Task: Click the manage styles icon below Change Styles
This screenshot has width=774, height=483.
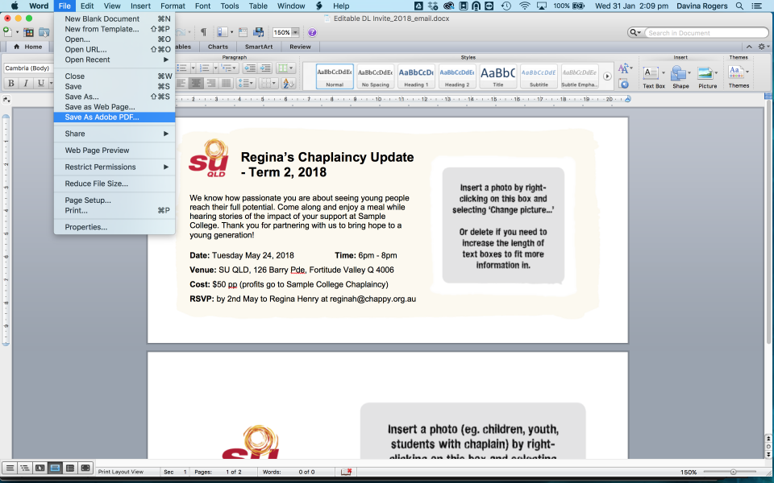Action: click(x=624, y=84)
